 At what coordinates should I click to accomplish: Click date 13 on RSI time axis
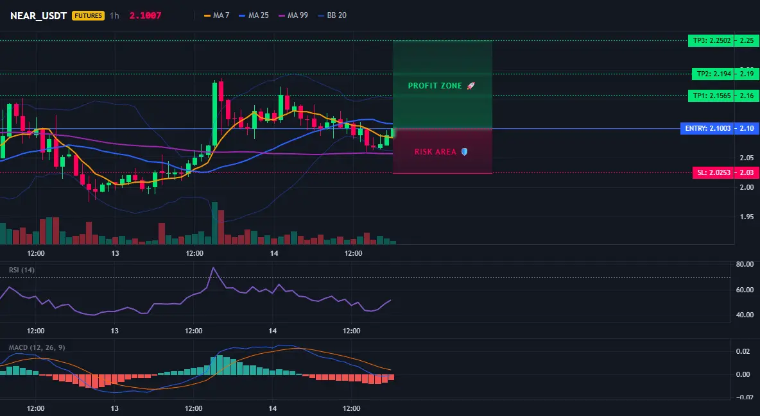[x=114, y=331]
